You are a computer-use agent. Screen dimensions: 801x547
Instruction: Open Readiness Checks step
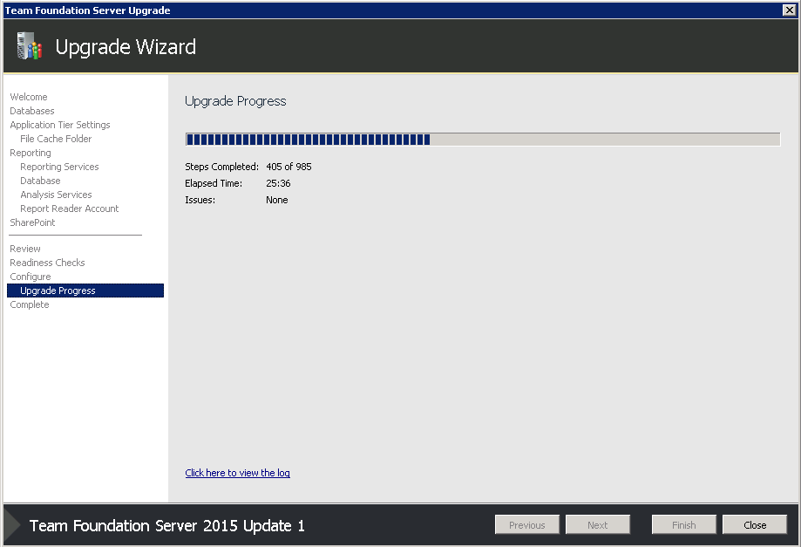[x=47, y=263]
